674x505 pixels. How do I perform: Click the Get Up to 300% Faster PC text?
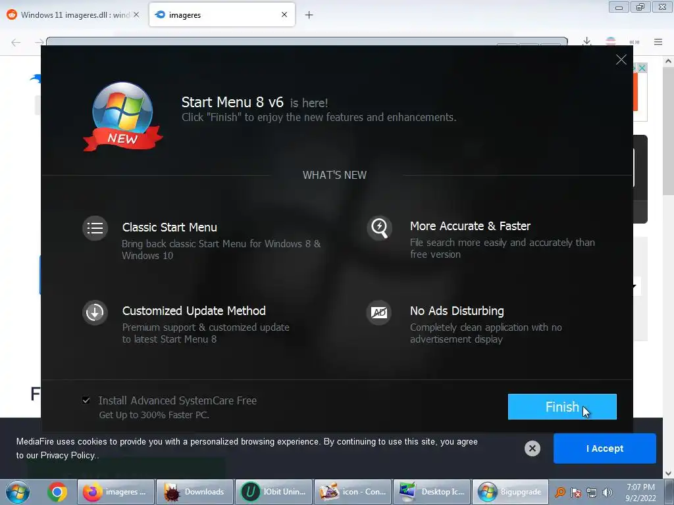click(154, 415)
